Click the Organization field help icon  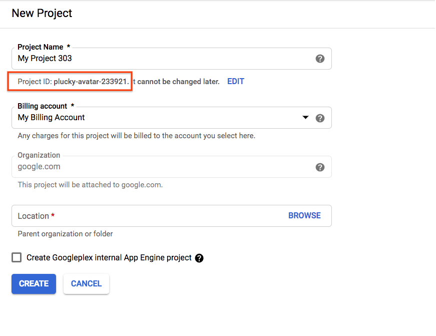(320, 167)
